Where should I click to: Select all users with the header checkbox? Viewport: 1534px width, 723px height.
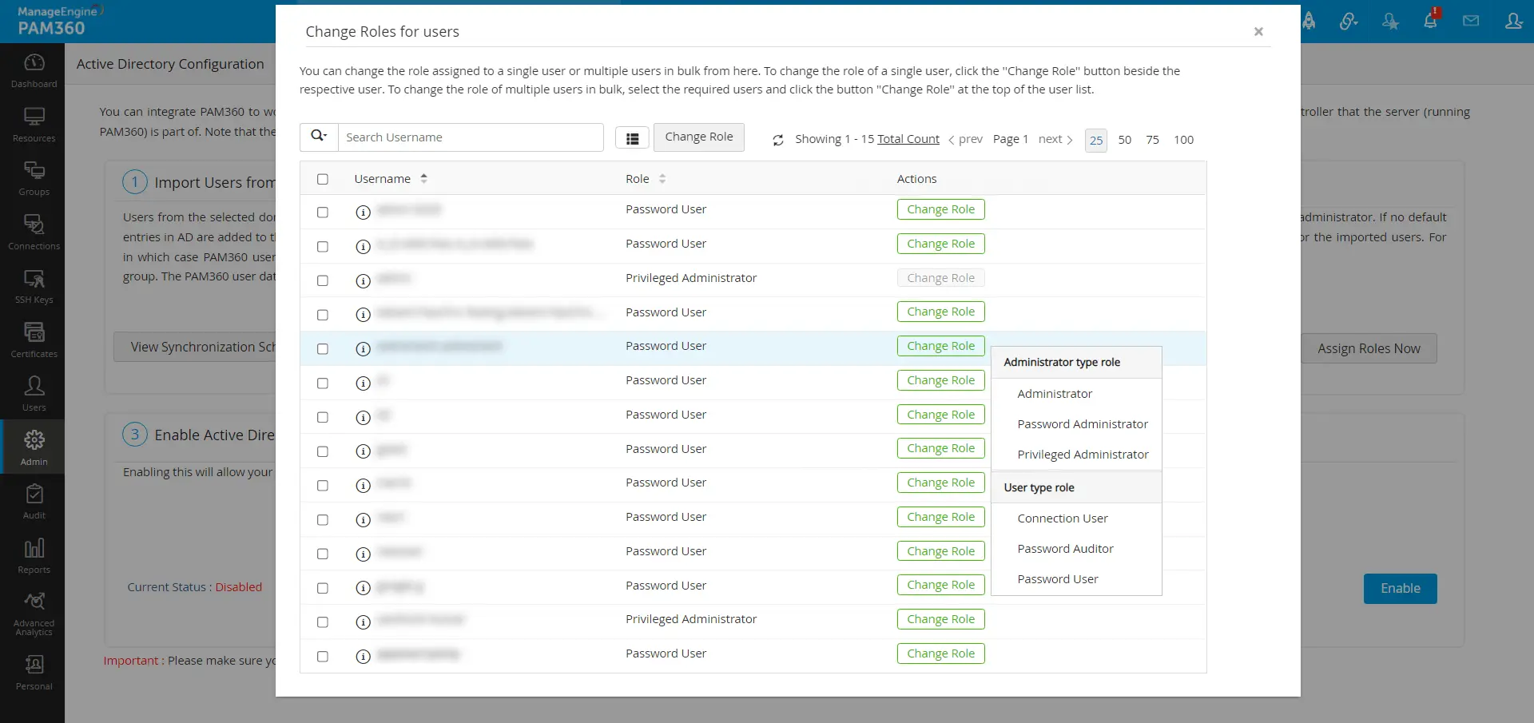(323, 179)
